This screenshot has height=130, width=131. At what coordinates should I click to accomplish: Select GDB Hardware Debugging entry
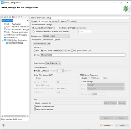click(x=17, y=35)
